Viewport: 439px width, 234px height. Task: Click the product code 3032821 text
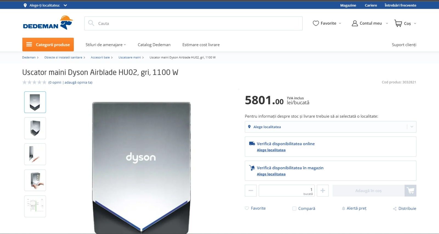click(399, 82)
